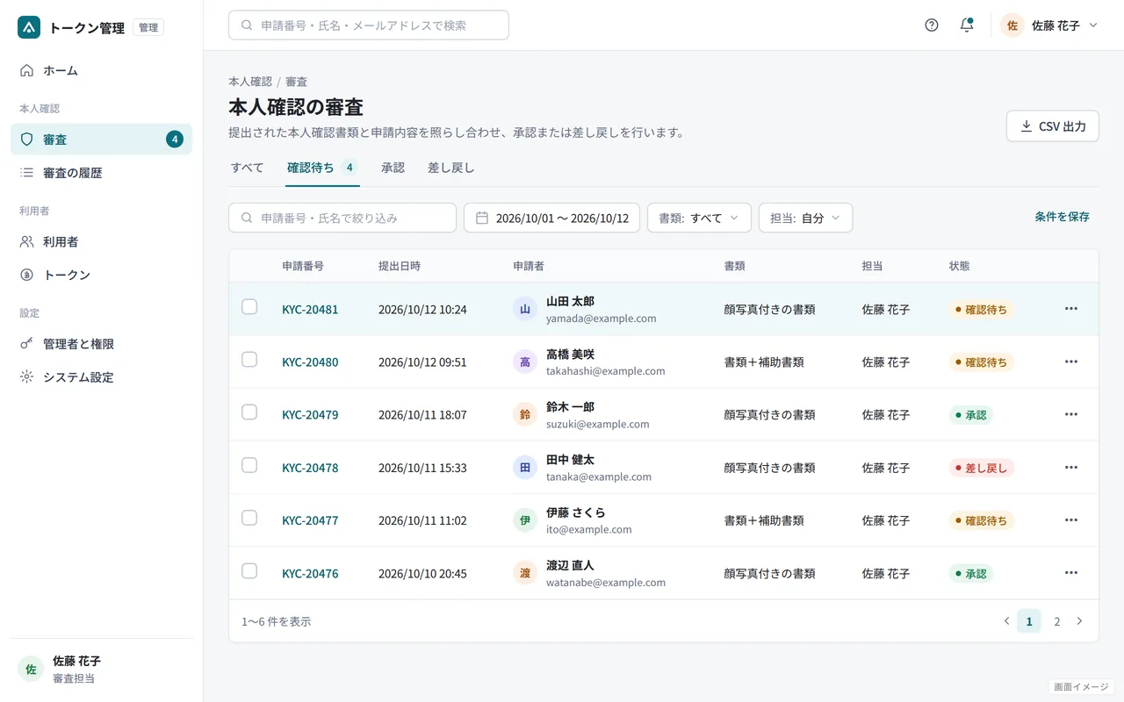The height and width of the screenshot is (702, 1124).
Task: Open row actions menu for KYC-20480
Action: point(1070,362)
